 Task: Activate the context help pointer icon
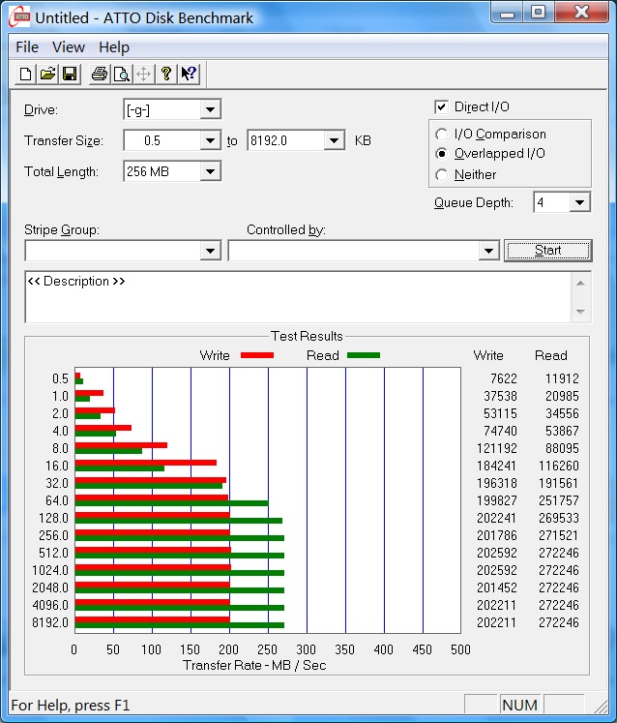pyautogui.click(x=189, y=74)
